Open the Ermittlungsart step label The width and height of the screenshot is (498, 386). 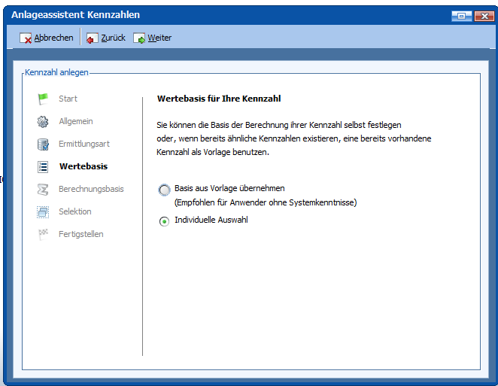84,144
